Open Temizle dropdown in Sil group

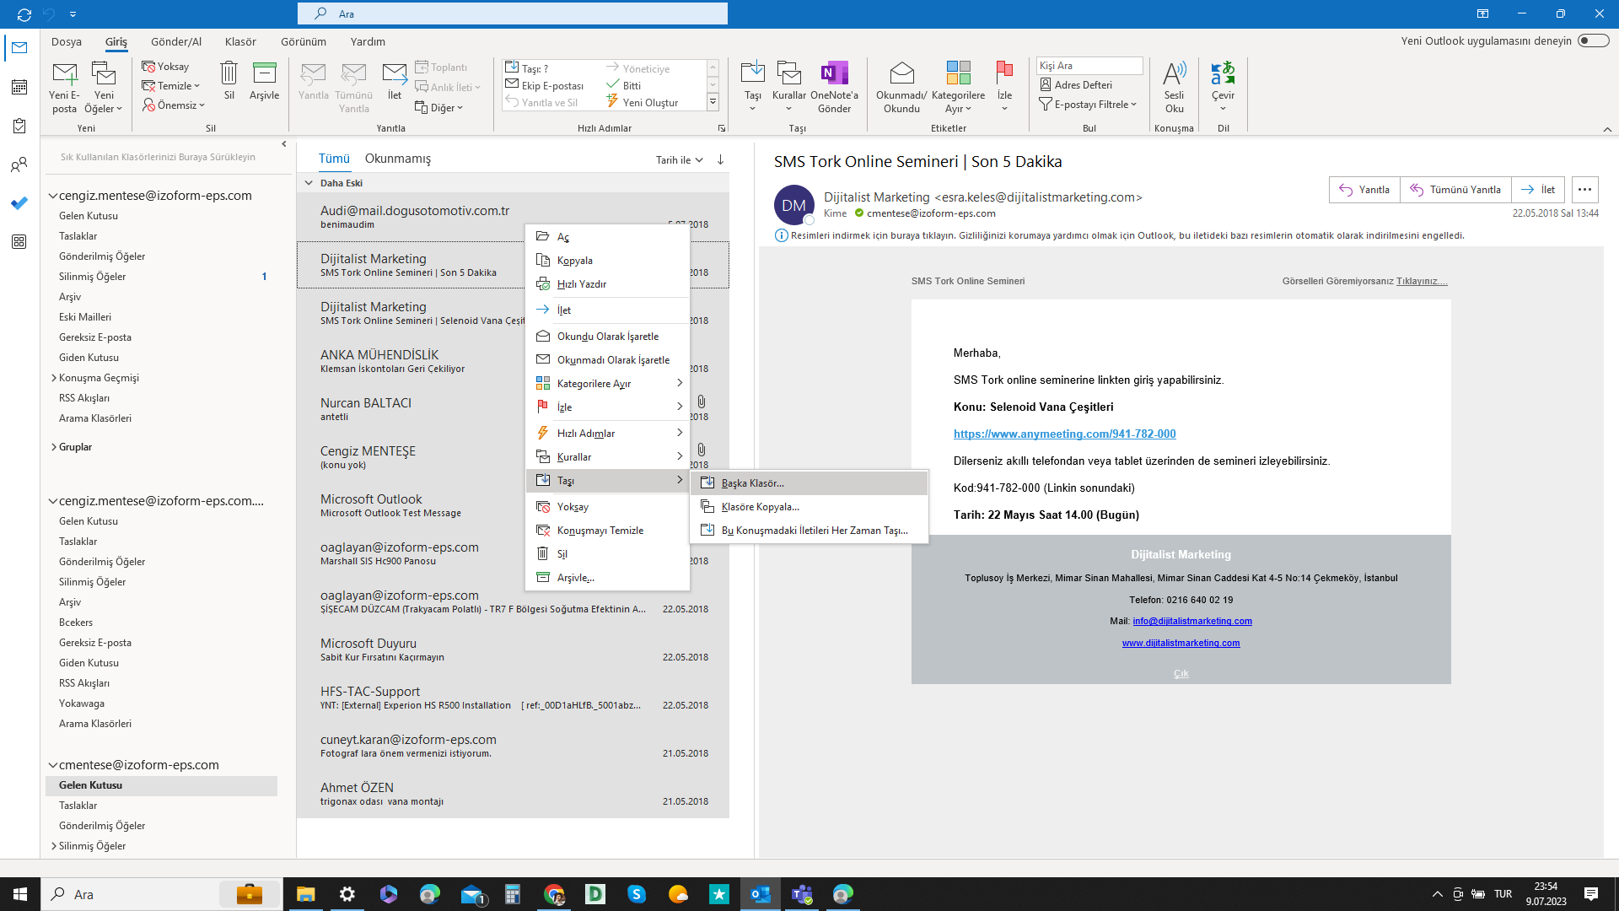[171, 86]
